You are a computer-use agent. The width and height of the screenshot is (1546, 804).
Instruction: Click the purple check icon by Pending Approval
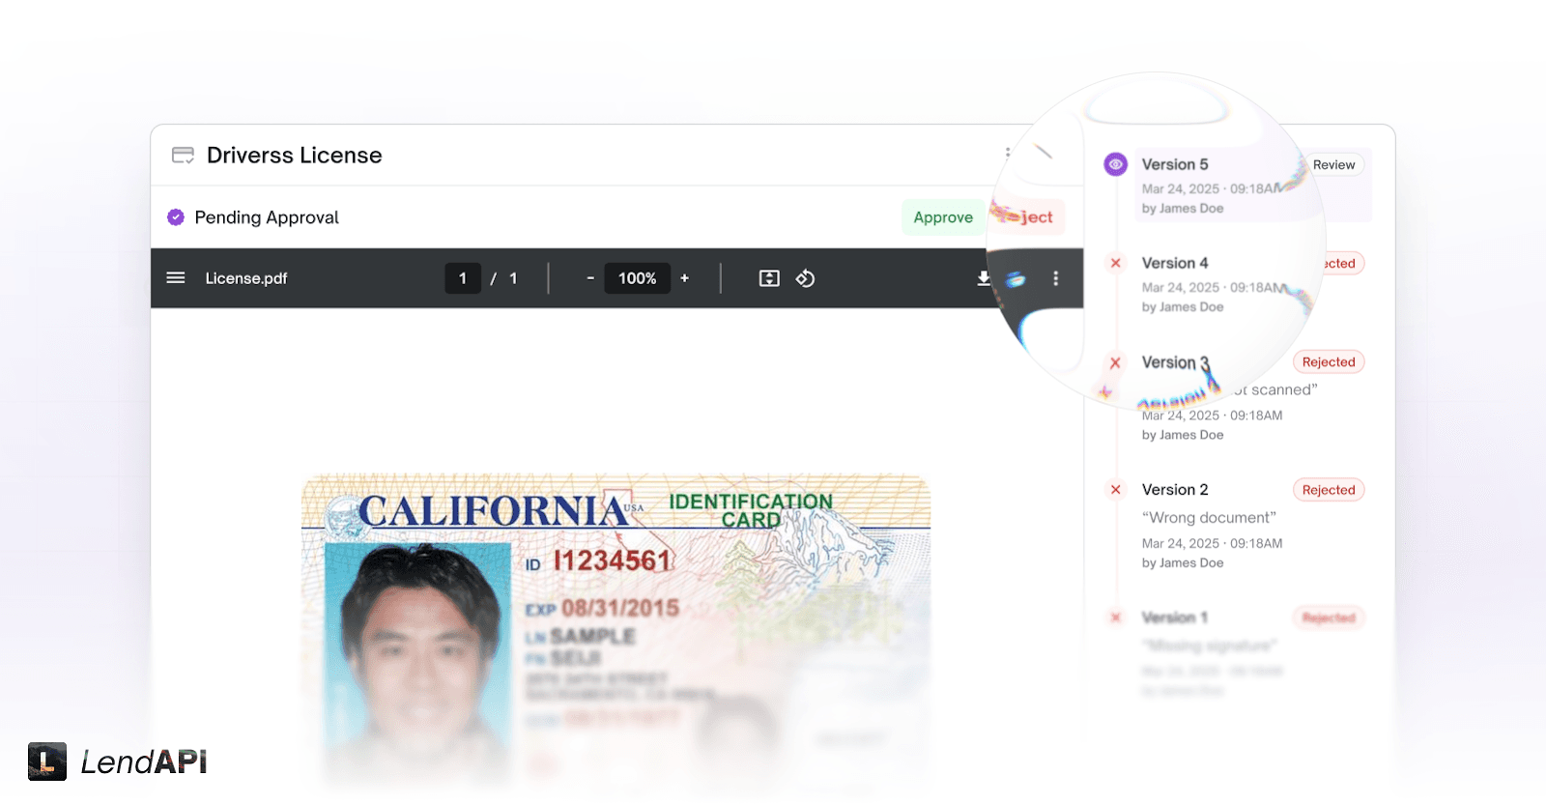(x=176, y=217)
